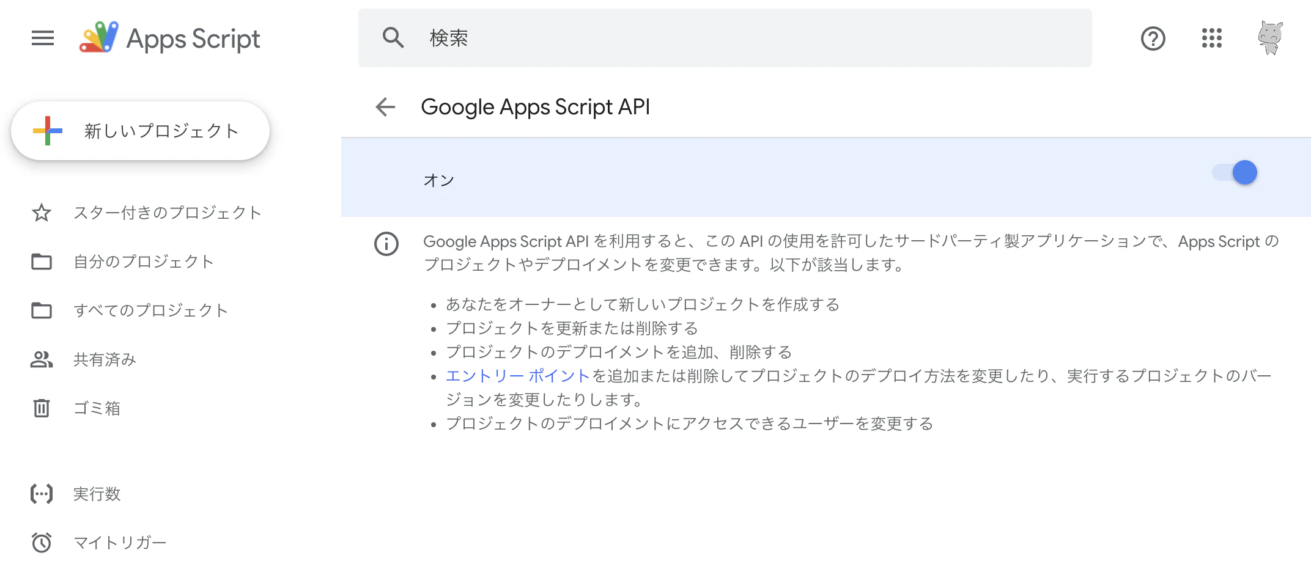This screenshot has width=1311, height=572.
Task: Click the オン status label
Action: (x=439, y=180)
